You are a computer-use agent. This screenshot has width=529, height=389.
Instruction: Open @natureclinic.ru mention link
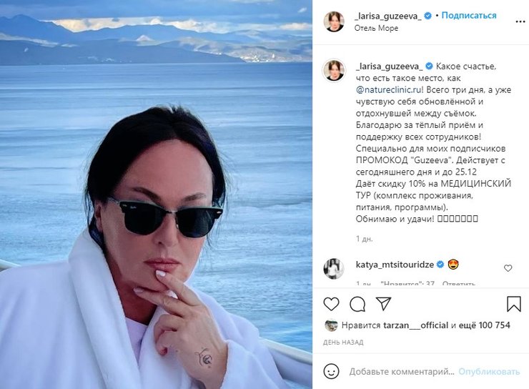tap(388, 90)
